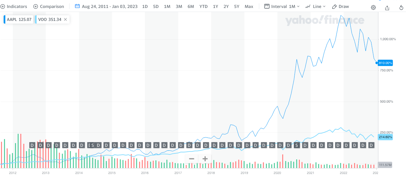Click the 750.00% axis label
This screenshot has width=406, height=176.
click(387, 70)
